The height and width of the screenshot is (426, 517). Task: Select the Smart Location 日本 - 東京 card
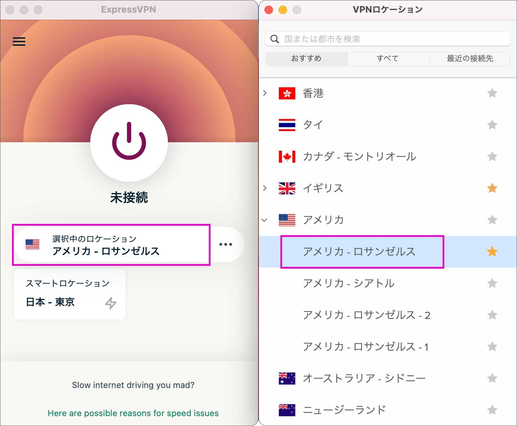[x=70, y=294]
